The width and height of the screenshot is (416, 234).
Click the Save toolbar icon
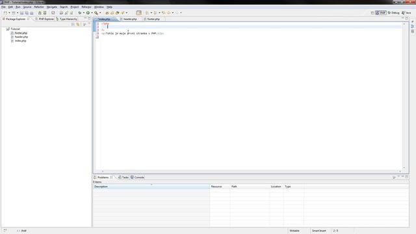[21, 13]
